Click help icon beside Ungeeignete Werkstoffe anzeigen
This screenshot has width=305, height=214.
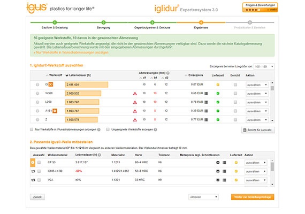[155, 129]
